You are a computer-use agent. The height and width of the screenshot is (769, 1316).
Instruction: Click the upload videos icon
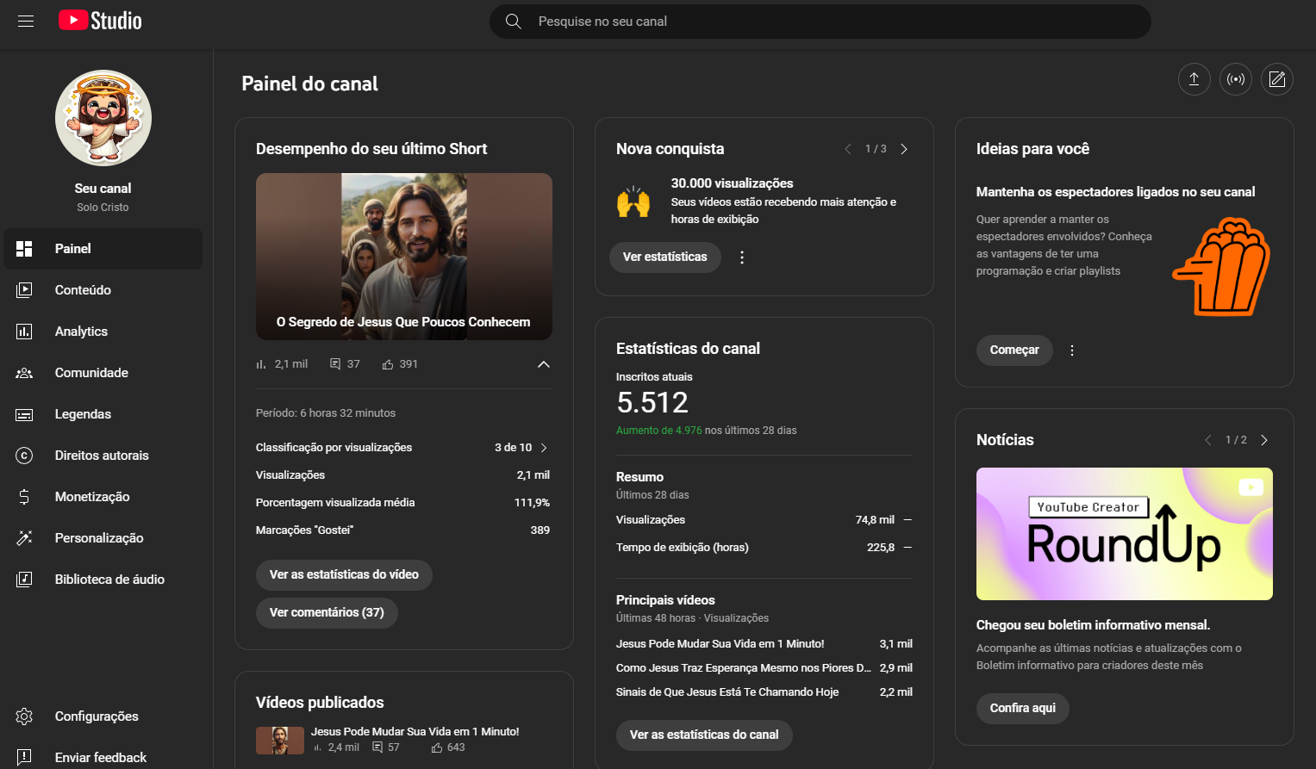[1194, 79]
